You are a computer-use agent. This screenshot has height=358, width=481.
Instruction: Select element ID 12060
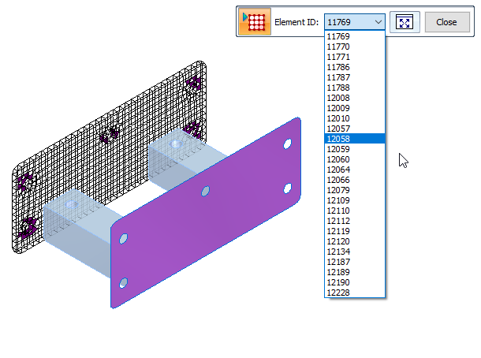355,159
